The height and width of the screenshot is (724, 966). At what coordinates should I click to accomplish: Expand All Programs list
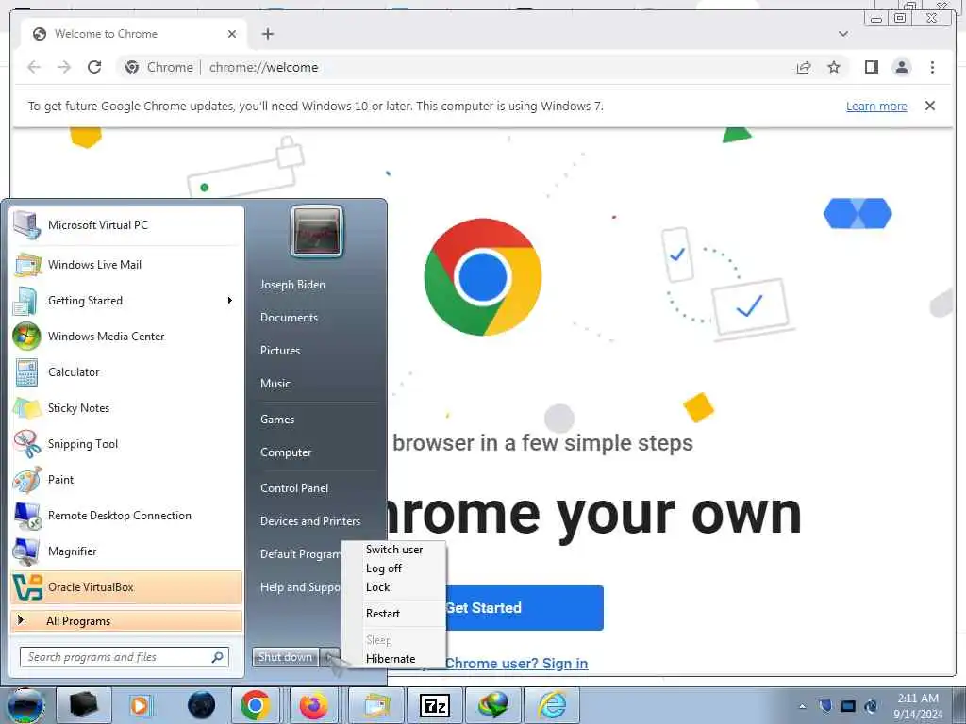tap(126, 620)
